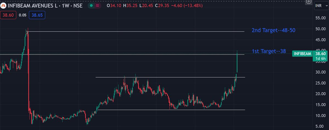
Task: Click the pink approximate-data indicator icon
Action: click(97, 6)
